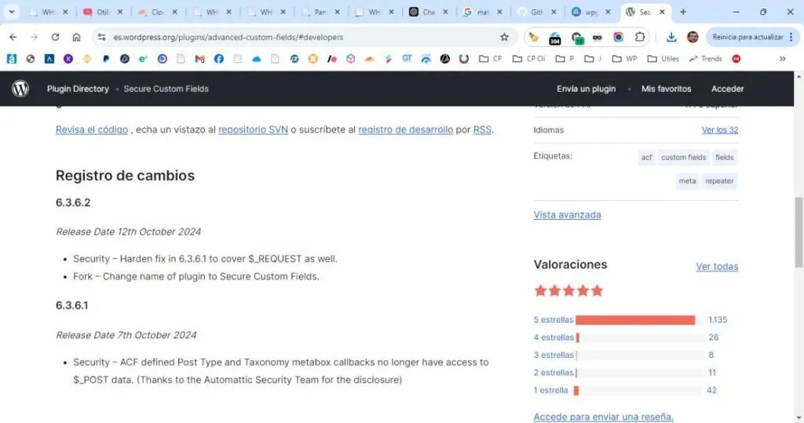Reload the current page

pos(55,37)
